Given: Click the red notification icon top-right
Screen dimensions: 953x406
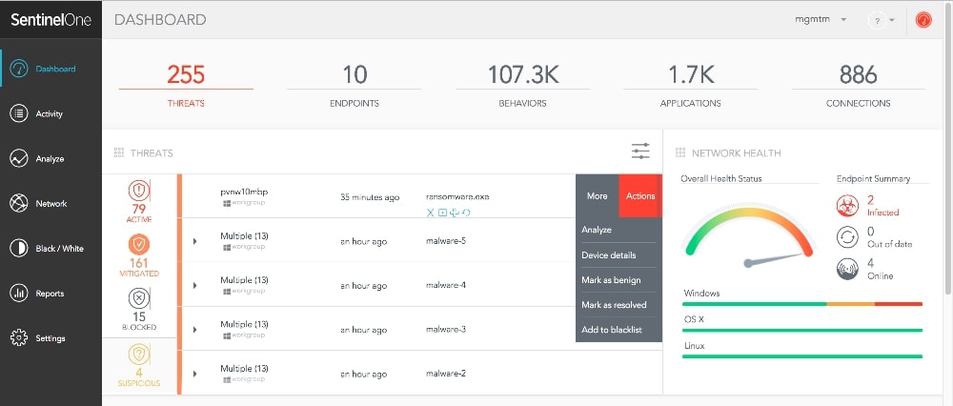Looking at the screenshot, I should [x=923, y=19].
